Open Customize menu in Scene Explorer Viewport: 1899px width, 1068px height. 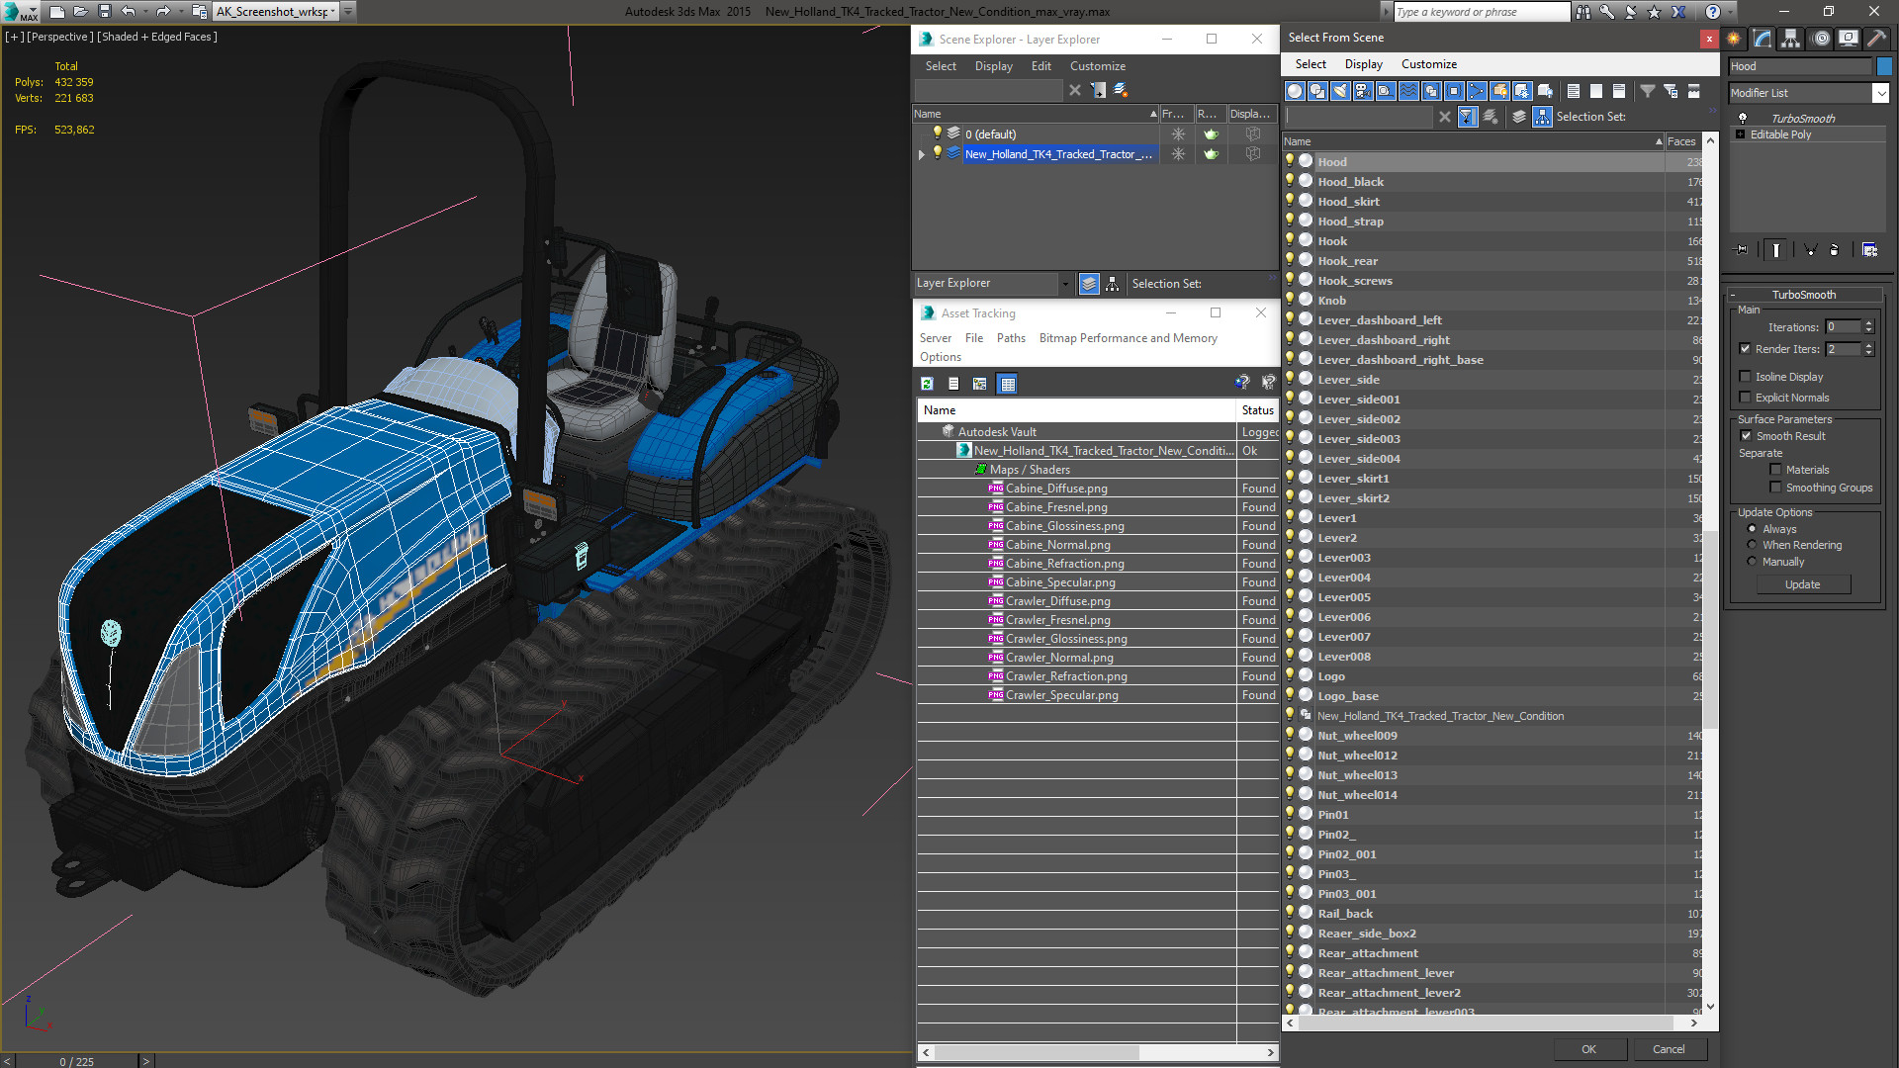1098,66
